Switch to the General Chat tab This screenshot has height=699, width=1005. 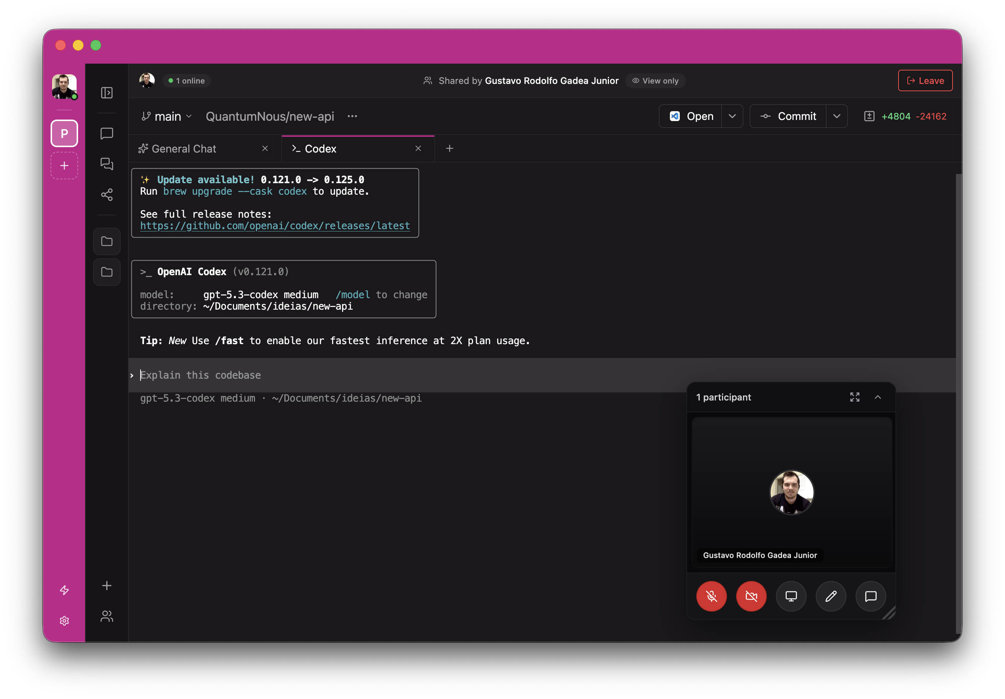click(x=205, y=149)
